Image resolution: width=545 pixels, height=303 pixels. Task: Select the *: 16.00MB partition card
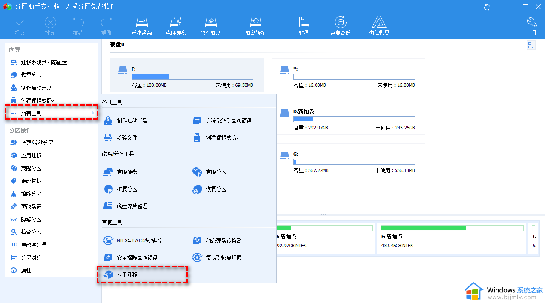pyautogui.click(x=349, y=75)
